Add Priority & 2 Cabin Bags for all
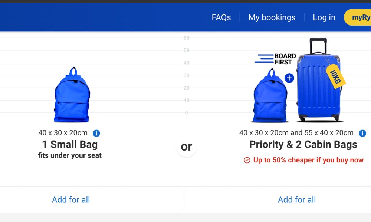This screenshot has width=371, height=222. 297,200
